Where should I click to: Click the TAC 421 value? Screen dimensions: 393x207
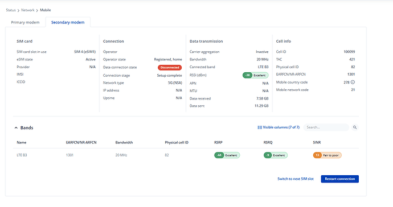[x=352, y=59]
